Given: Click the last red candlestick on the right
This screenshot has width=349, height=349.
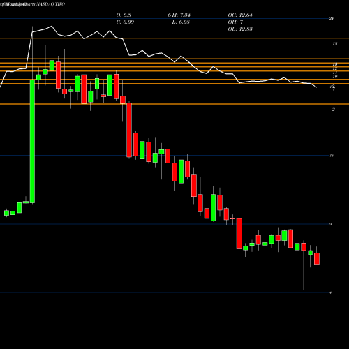Looking at the screenshot, I should [317, 258].
